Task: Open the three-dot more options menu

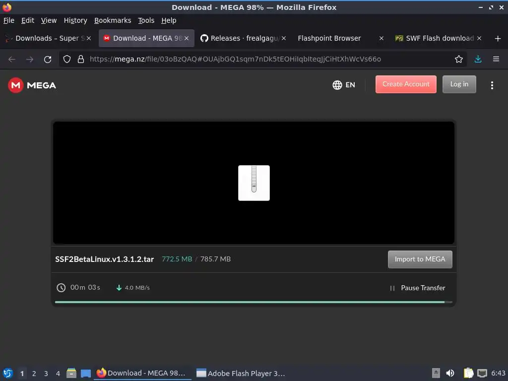Action: coord(492,85)
